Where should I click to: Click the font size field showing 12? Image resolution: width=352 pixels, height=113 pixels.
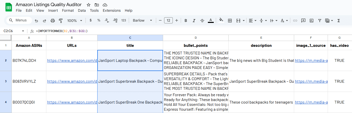coord(168,21)
